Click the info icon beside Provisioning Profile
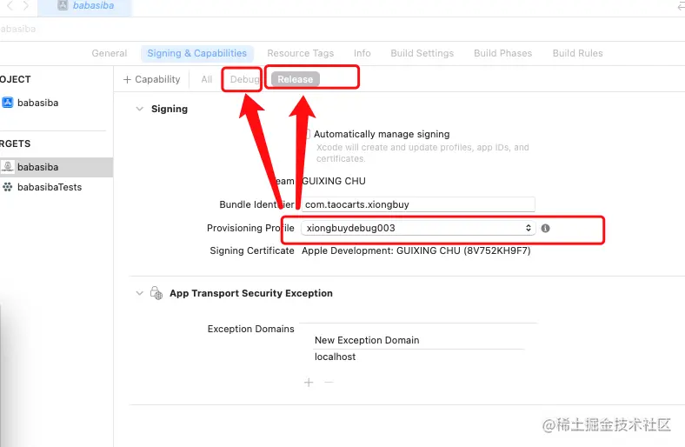Viewport: 685px width, 447px height. (545, 228)
